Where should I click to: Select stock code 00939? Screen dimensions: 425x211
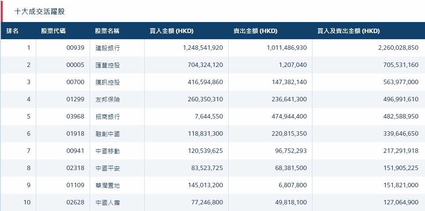(x=75, y=48)
